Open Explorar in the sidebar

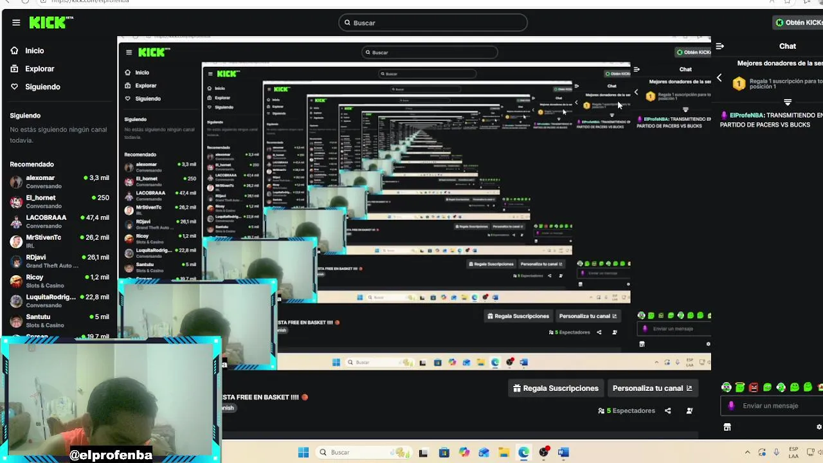click(39, 69)
